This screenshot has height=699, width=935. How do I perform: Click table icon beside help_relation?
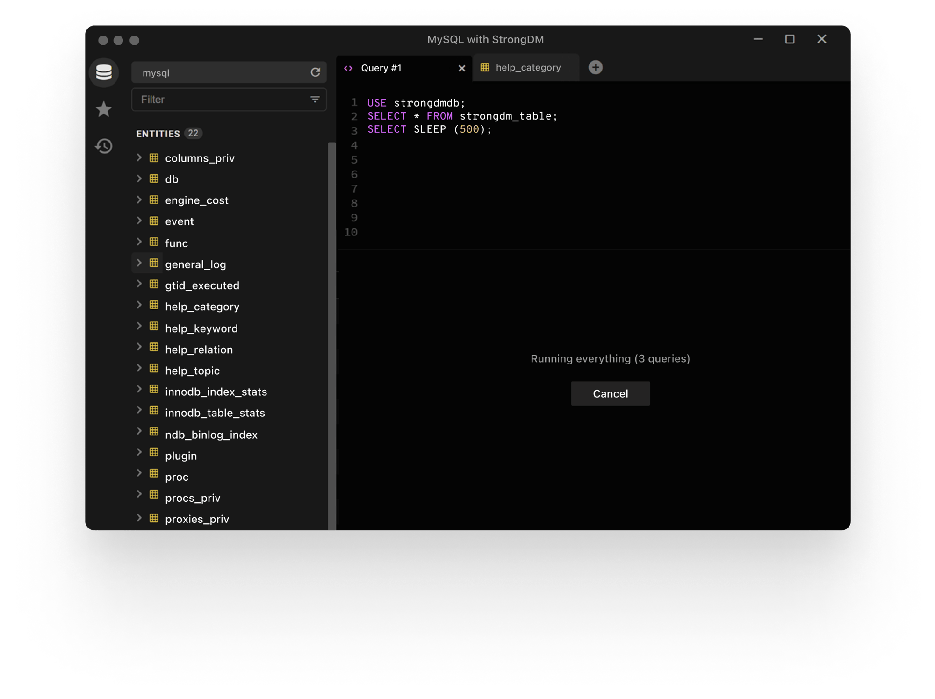(154, 347)
